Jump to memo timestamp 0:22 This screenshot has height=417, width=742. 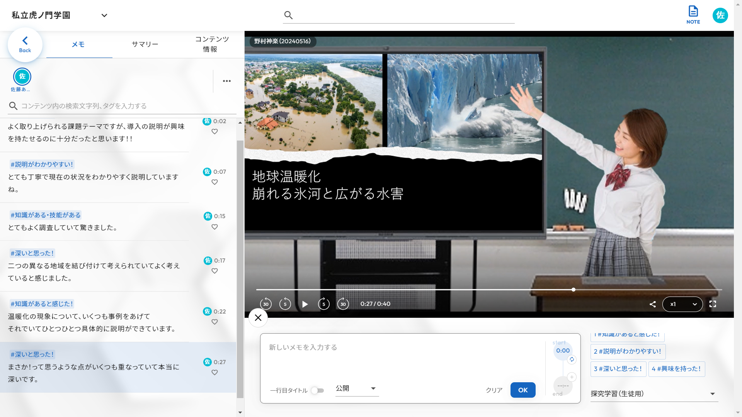[220, 312]
